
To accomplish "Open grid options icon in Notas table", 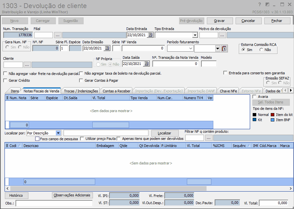I will (x=7, y=98).
